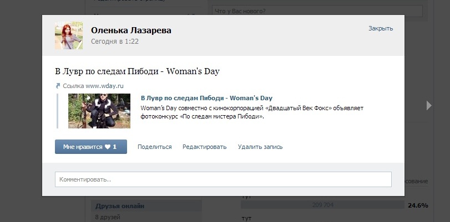450x222 pixels.
Task: Click the next post arrow at right
Action: (x=429, y=105)
